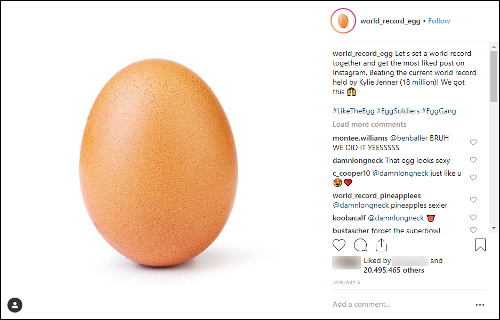Like damnlongneck's sexy egg comment
500x320 pixels.
(473, 160)
